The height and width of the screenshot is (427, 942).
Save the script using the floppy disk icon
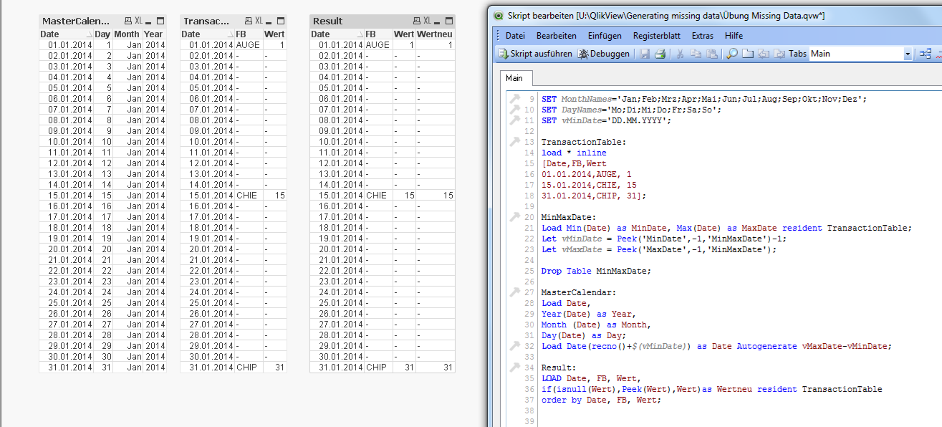pyautogui.click(x=645, y=54)
